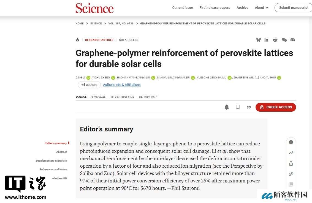Go to Science logo homepage
Screen dimensions: 312x203
point(94,8)
